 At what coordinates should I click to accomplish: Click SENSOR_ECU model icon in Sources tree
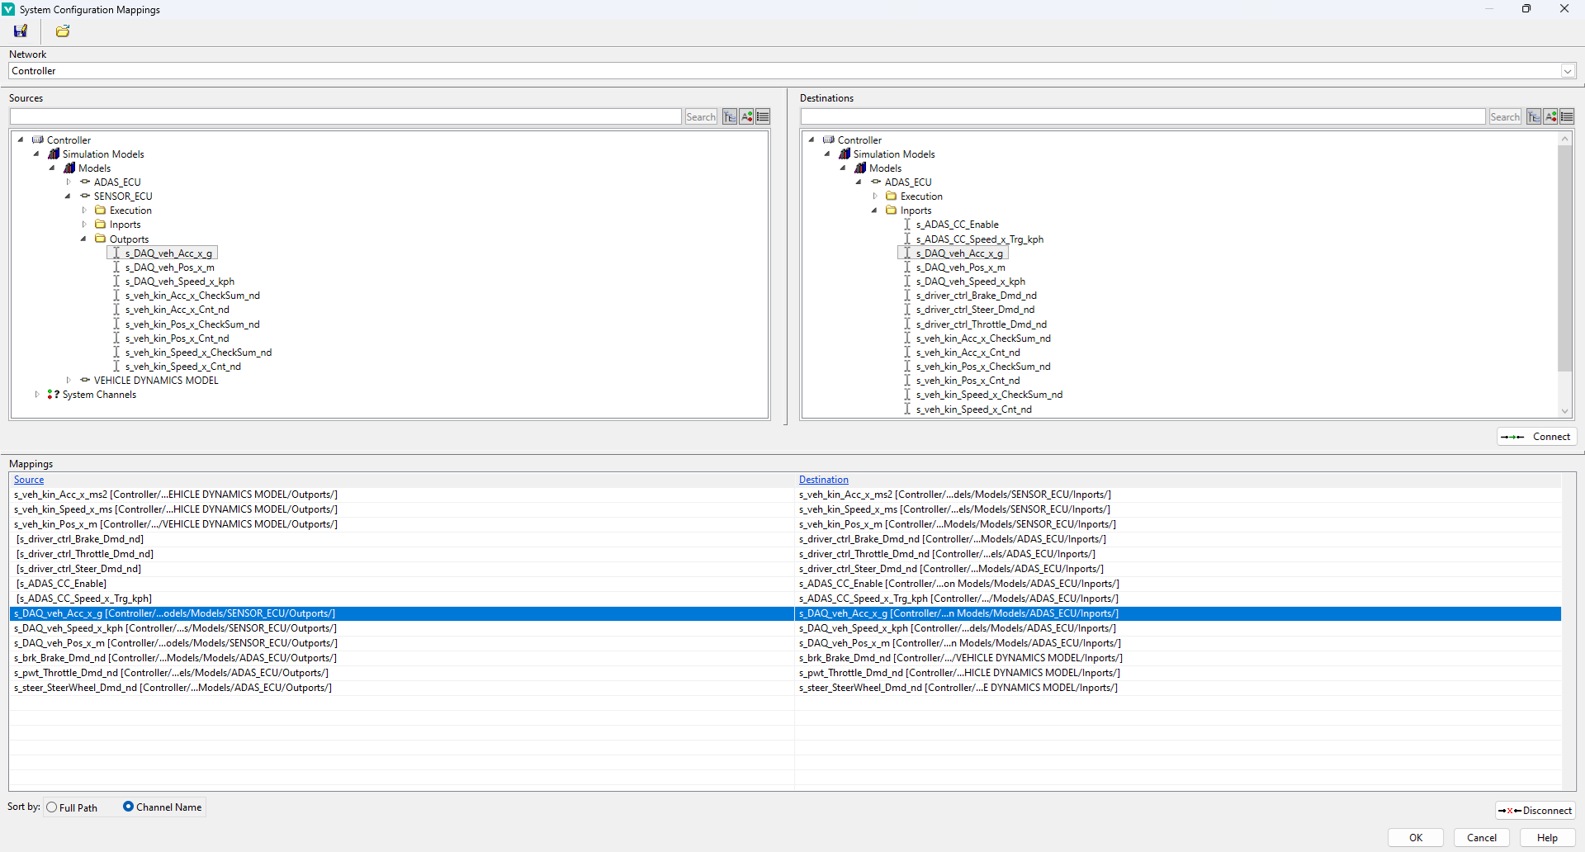(85, 196)
